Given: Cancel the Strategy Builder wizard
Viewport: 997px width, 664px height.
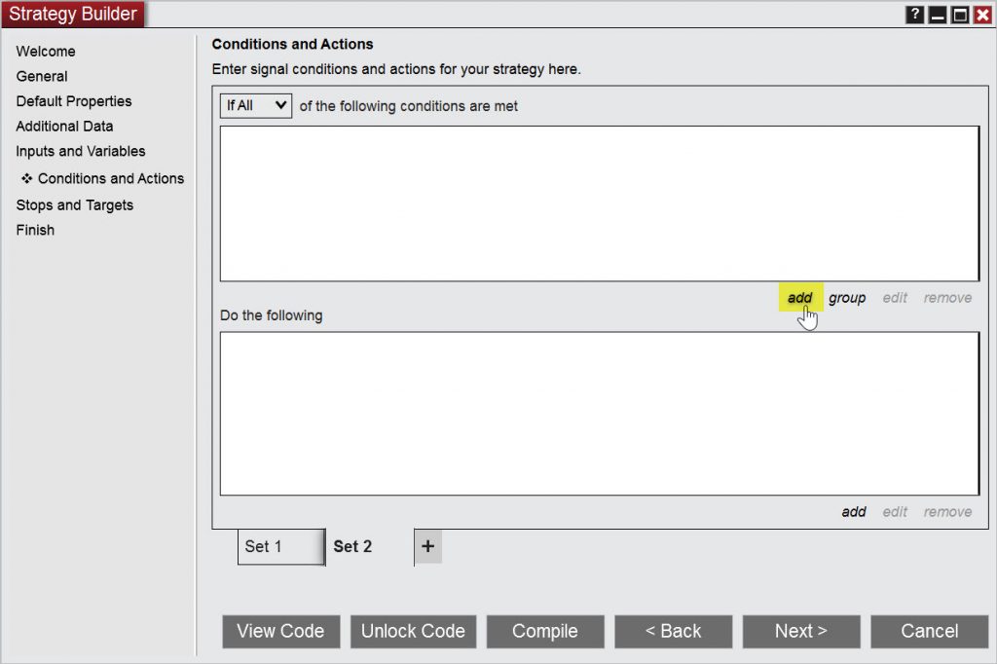Looking at the screenshot, I should coord(930,632).
